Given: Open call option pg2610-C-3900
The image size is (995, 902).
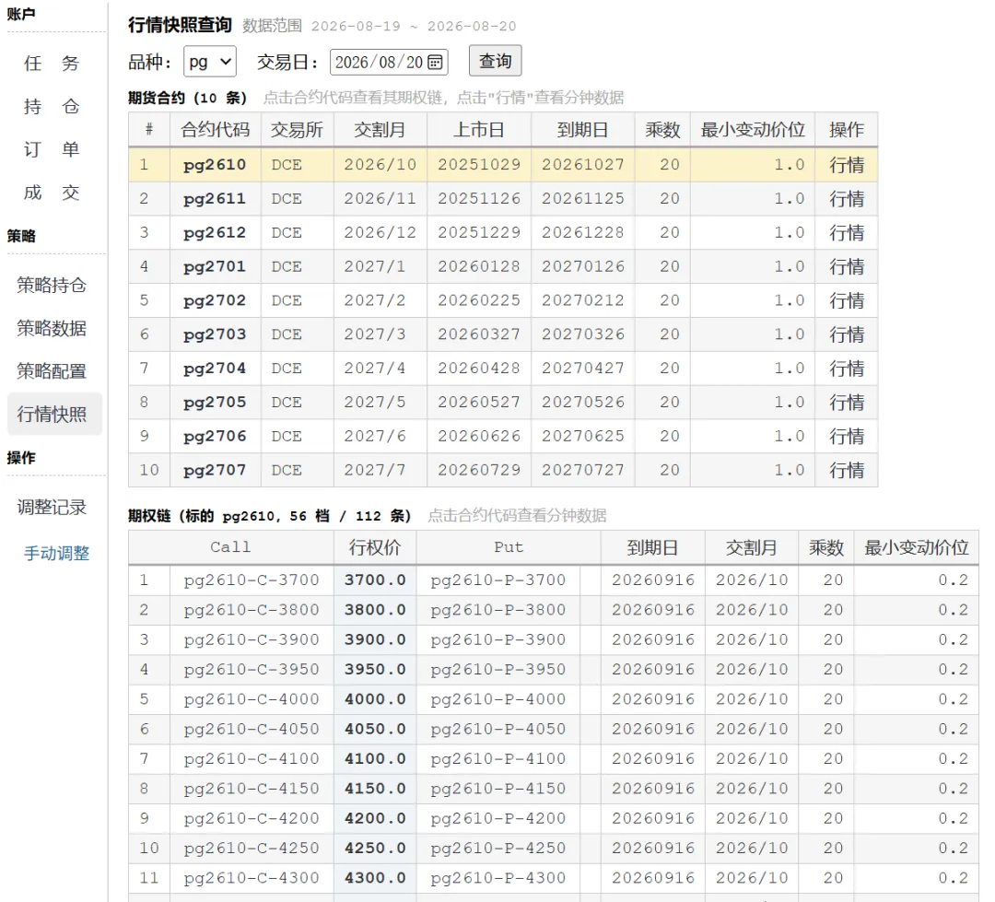Looking at the screenshot, I should click(x=252, y=639).
